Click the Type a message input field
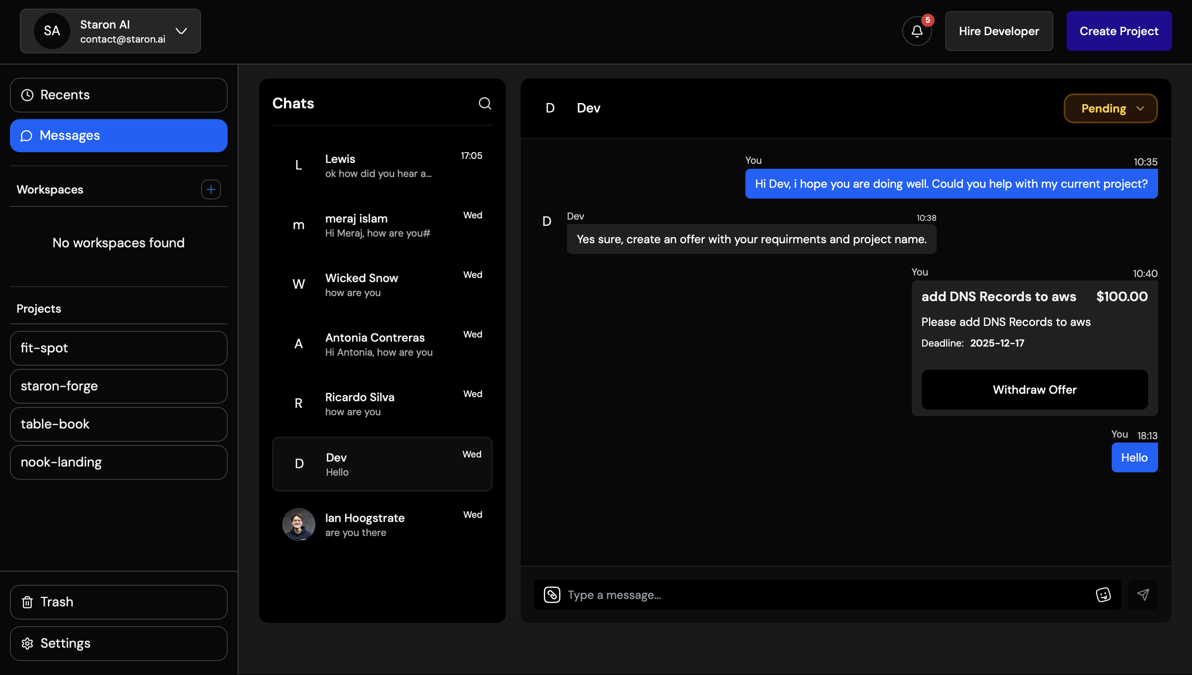The height and width of the screenshot is (675, 1192). 788,595
